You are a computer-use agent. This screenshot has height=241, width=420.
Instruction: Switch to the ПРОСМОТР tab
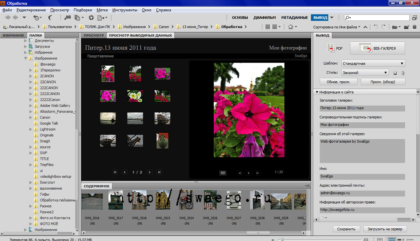[x=94, y=35]
